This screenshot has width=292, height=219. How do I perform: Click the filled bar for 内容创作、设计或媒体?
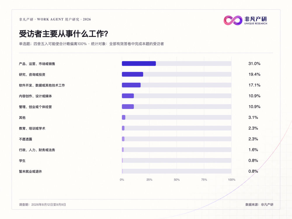click(x=128, y=96)
